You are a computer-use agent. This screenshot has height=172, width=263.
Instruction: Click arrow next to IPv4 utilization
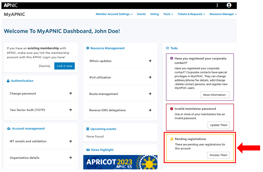150,77
